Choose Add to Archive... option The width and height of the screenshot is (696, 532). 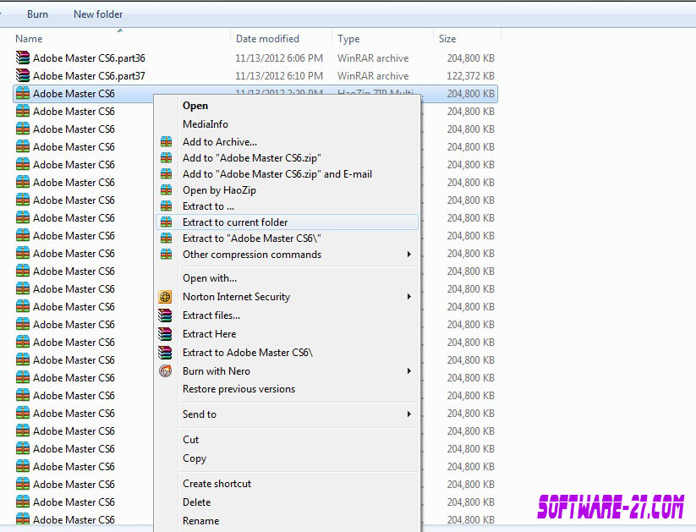[x=220, y=141]
